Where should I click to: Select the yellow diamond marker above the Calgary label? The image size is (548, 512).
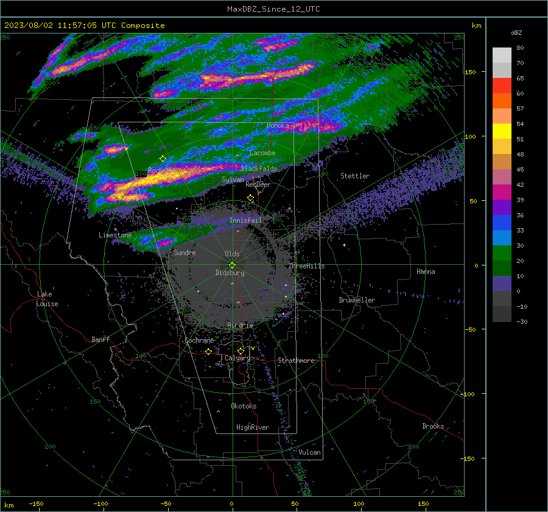(x=241, y=351)
